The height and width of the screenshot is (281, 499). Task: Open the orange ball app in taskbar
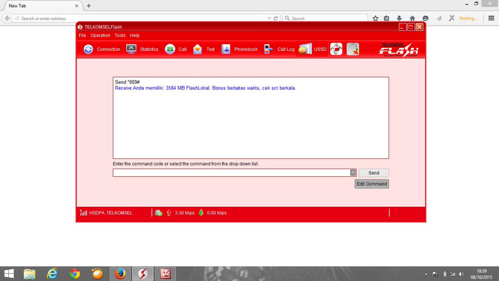tap(98, 274)
